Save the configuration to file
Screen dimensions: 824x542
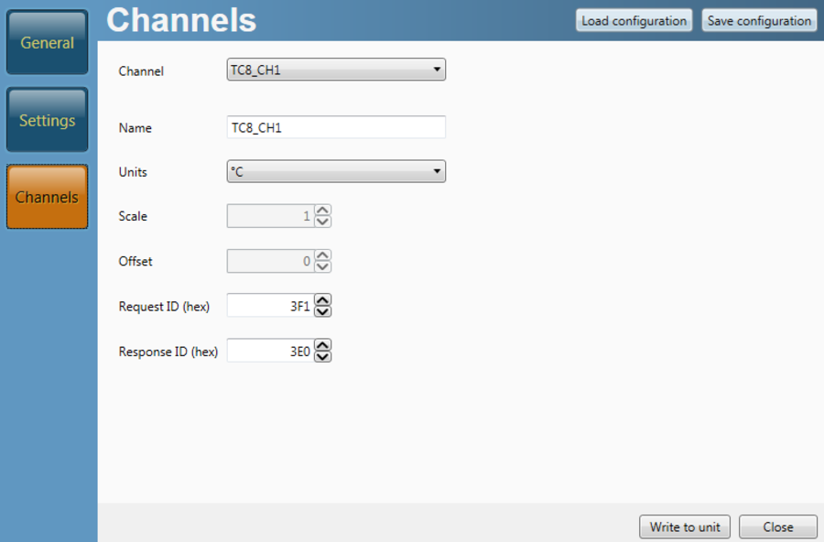(759, 20)
